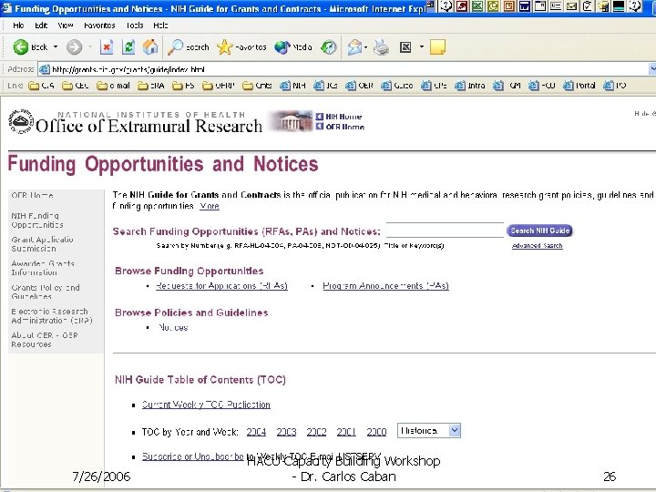Image resolution: width=656 pixels, height=492 pixels.
Task: Open the 2000 TOC year link
Action: pyautogui.click(x=376, y=432)
